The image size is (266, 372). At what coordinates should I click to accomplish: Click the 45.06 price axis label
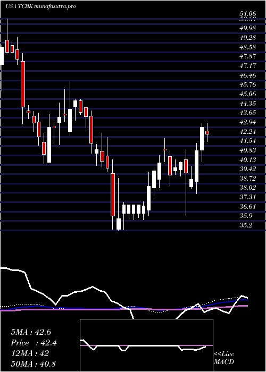(247, 94)
